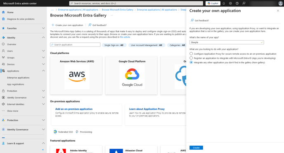
Task: Click the header feedback person icon
Action: [244, 3]
